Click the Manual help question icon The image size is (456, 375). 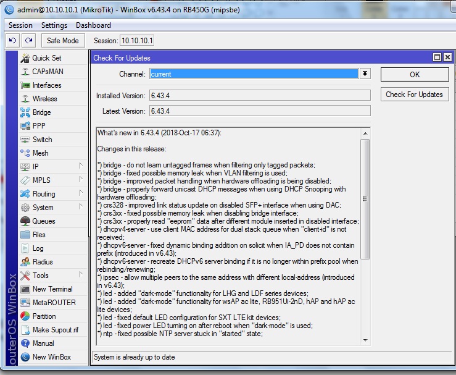point(25,343)
